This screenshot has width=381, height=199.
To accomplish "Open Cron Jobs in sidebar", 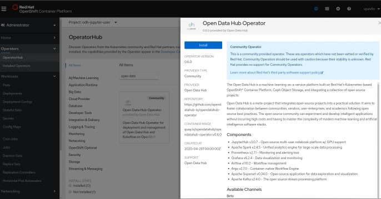I will point(10,139).
